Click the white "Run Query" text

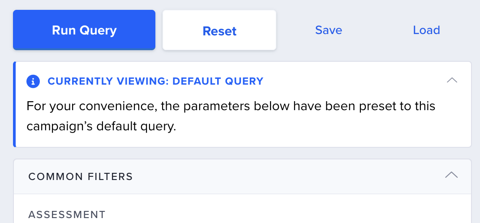click(x=84, y=30)
